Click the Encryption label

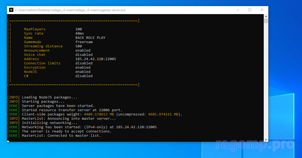[35, 67]
